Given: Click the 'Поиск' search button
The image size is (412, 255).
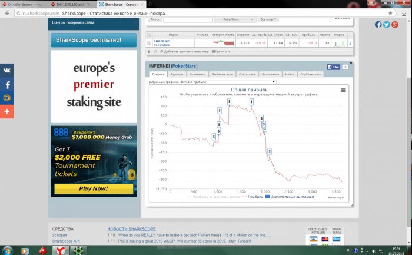Looking at the screenshot, I should (x=155, y=19).
